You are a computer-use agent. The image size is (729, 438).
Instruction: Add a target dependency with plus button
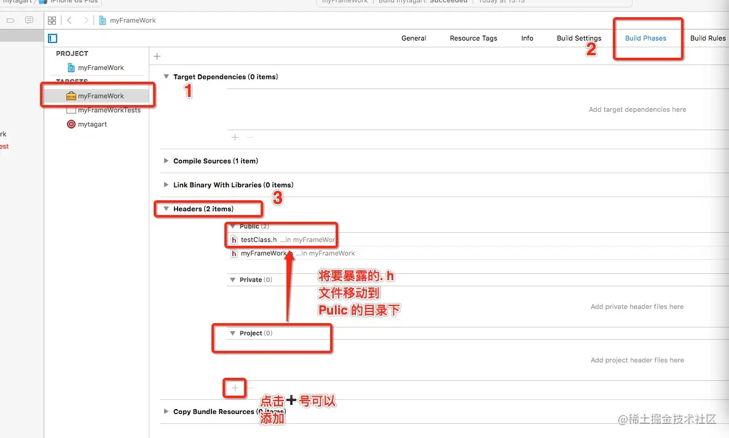235,138
